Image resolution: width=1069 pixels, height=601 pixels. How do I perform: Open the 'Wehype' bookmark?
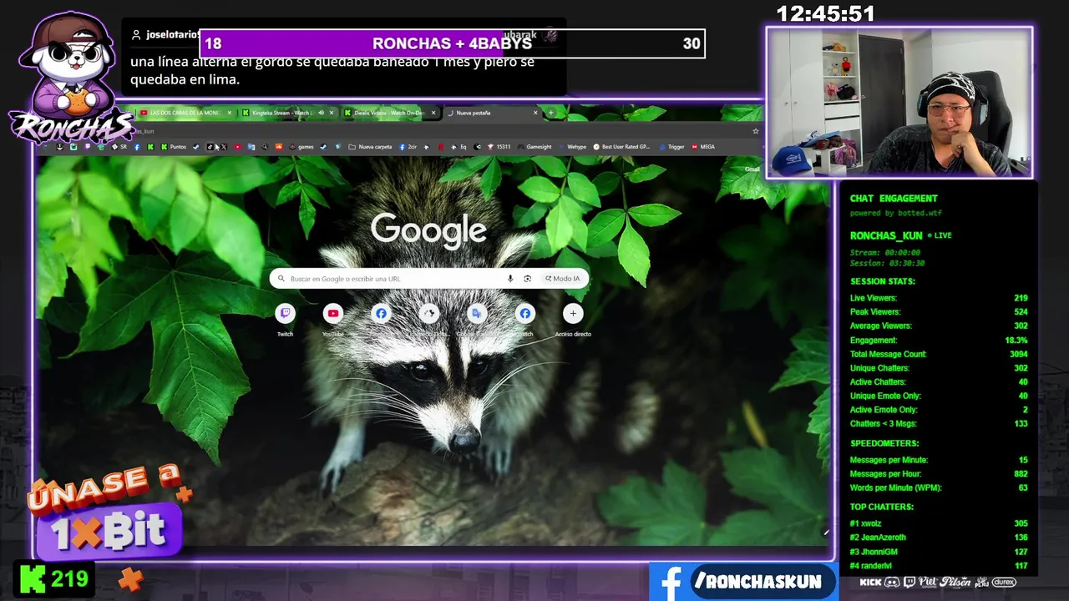tap(573, 147)
